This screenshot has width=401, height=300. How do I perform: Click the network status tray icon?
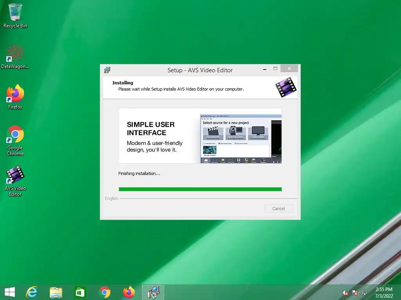coord(364,292)
